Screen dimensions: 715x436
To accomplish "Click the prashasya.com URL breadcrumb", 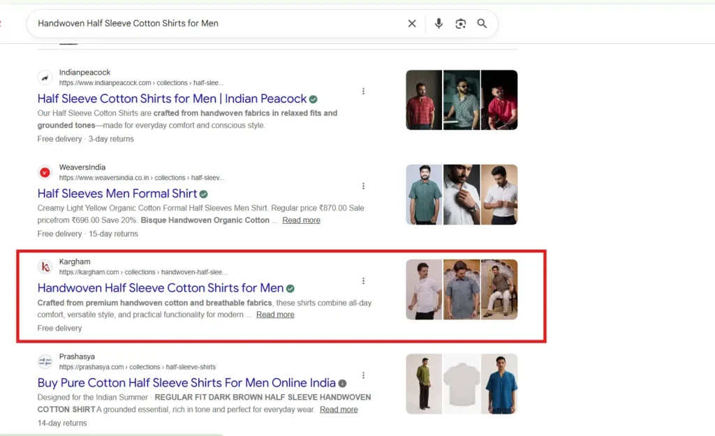I will [138, 367].
